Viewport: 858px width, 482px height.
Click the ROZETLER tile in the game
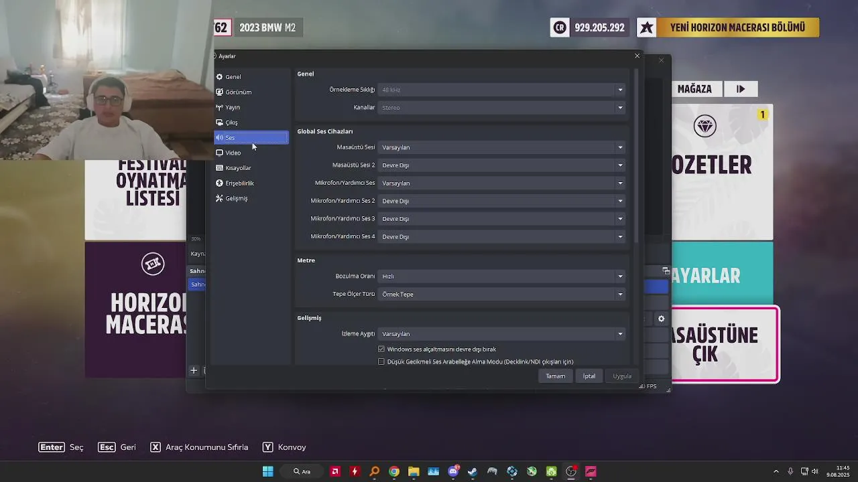pos(723,172)
